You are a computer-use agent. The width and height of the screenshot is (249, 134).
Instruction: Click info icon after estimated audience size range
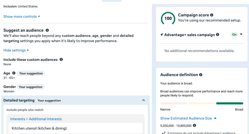coord(194,125)
